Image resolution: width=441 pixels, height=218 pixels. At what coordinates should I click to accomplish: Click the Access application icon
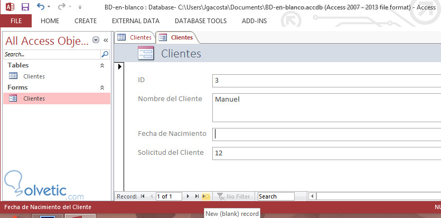(x=10, y=7)
